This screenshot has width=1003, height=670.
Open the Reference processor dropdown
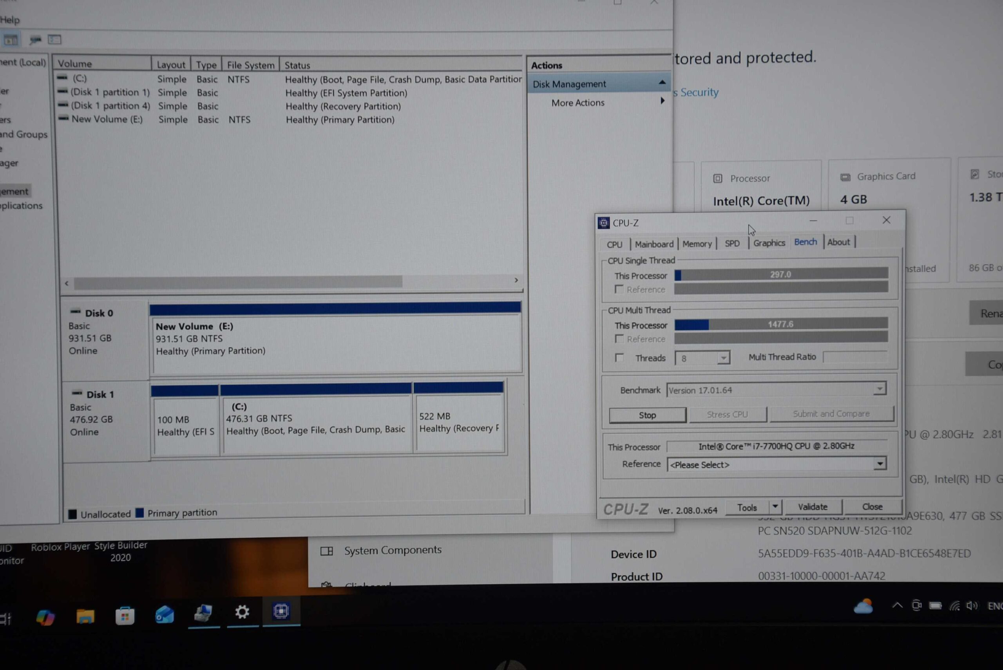(x=880, y=464)
